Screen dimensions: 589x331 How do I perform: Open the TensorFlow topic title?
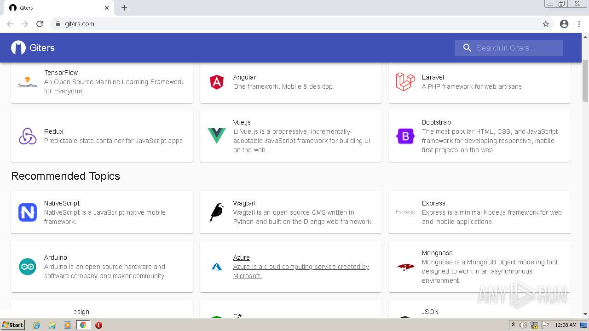tap(61, 73)
